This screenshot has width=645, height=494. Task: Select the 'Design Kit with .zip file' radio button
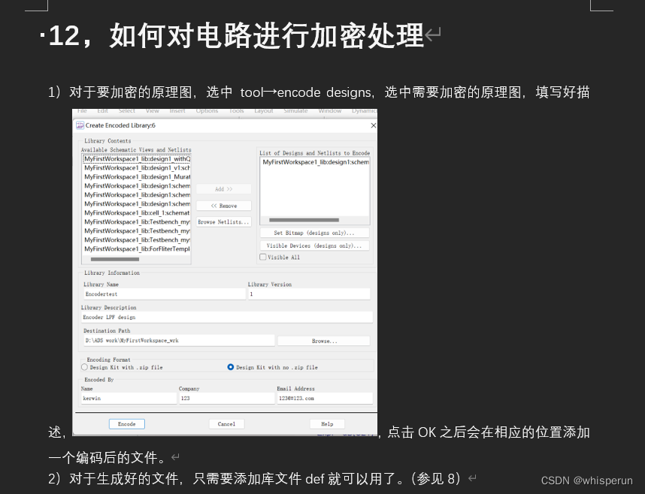pos(85,367)
